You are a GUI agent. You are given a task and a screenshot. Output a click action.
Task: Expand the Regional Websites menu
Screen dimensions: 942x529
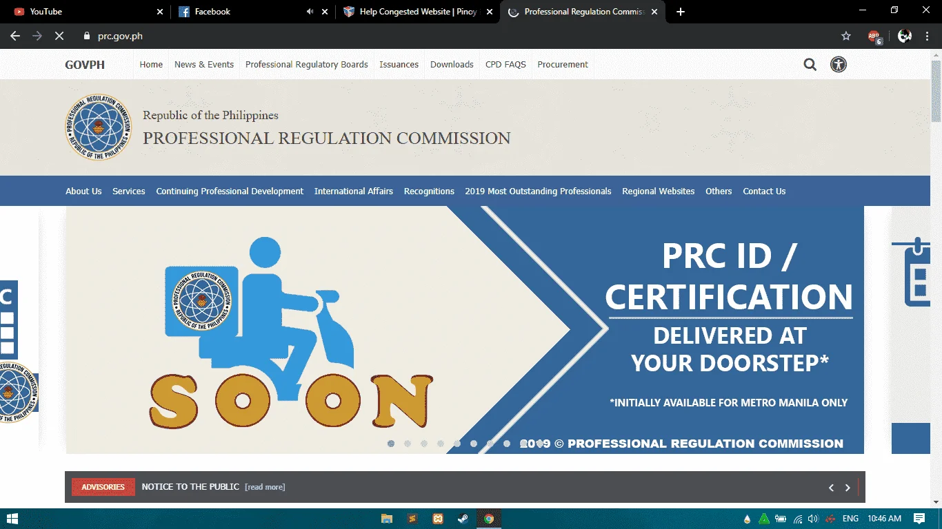click(659, 191)
